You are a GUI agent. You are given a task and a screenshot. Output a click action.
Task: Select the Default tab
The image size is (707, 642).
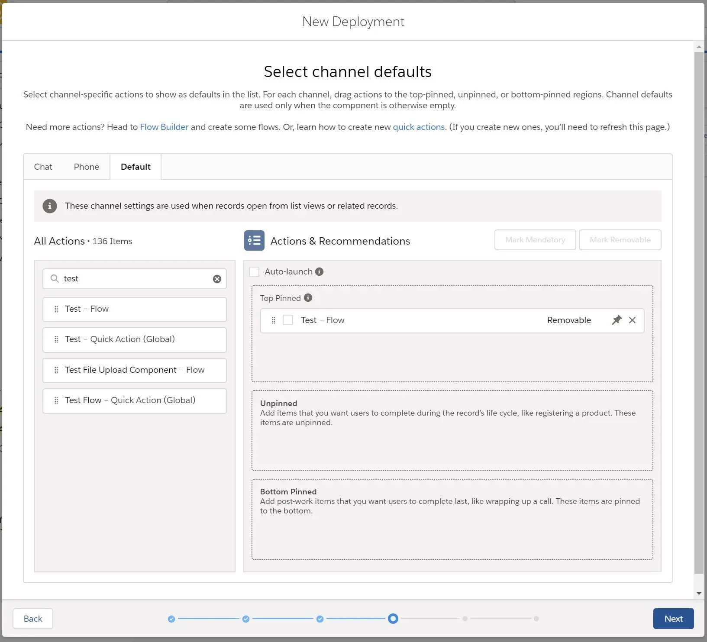136,167
